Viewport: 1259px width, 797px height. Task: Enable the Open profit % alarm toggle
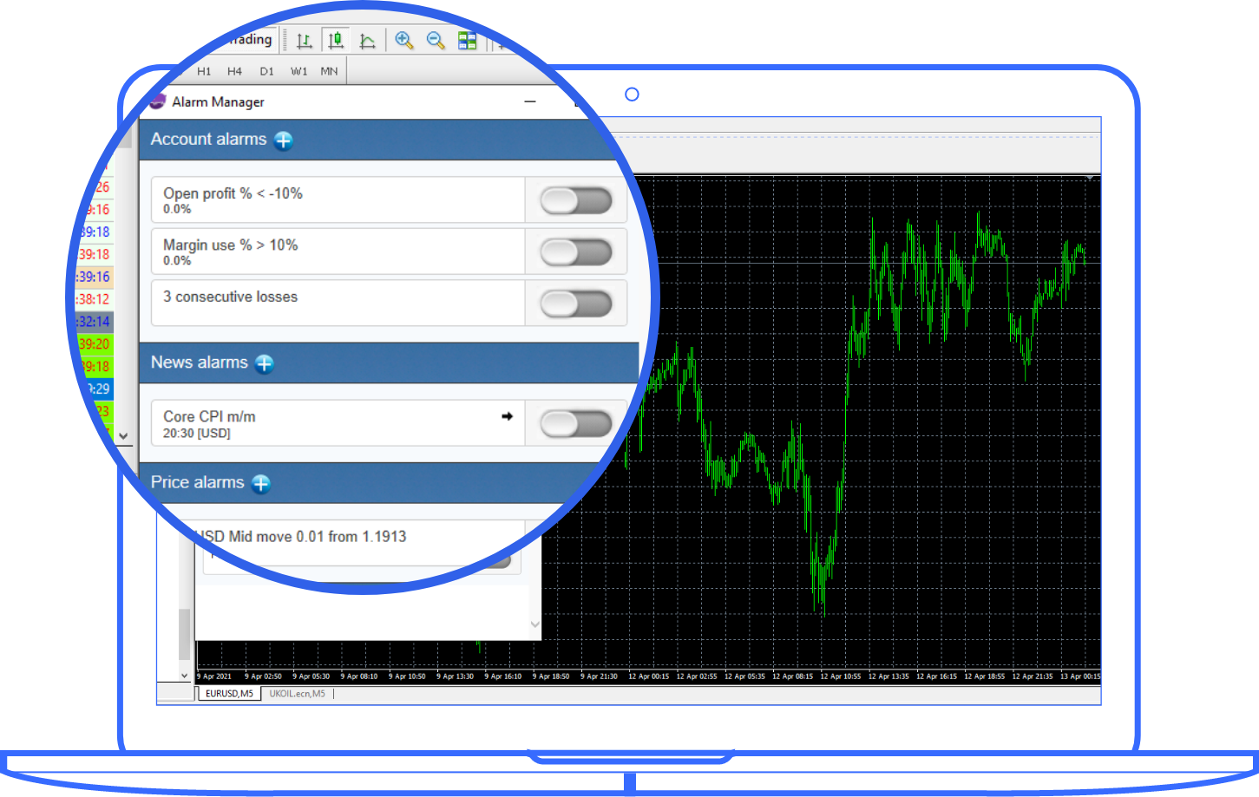click(575, 201)
